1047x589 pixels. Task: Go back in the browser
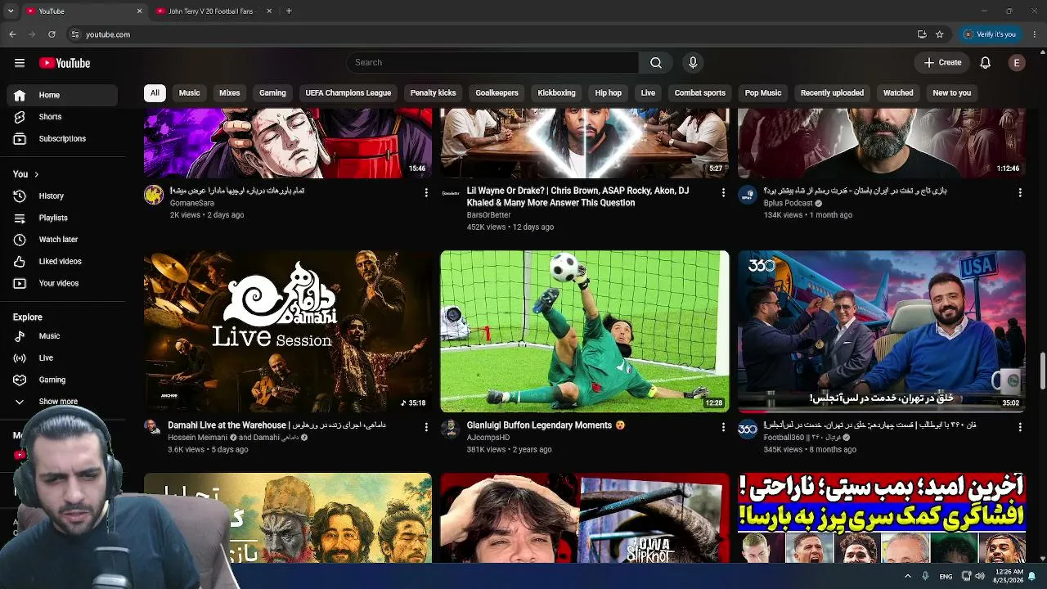point(12,34)
